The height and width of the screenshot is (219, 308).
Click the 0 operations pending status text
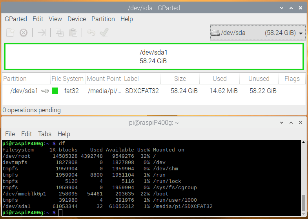32,110
